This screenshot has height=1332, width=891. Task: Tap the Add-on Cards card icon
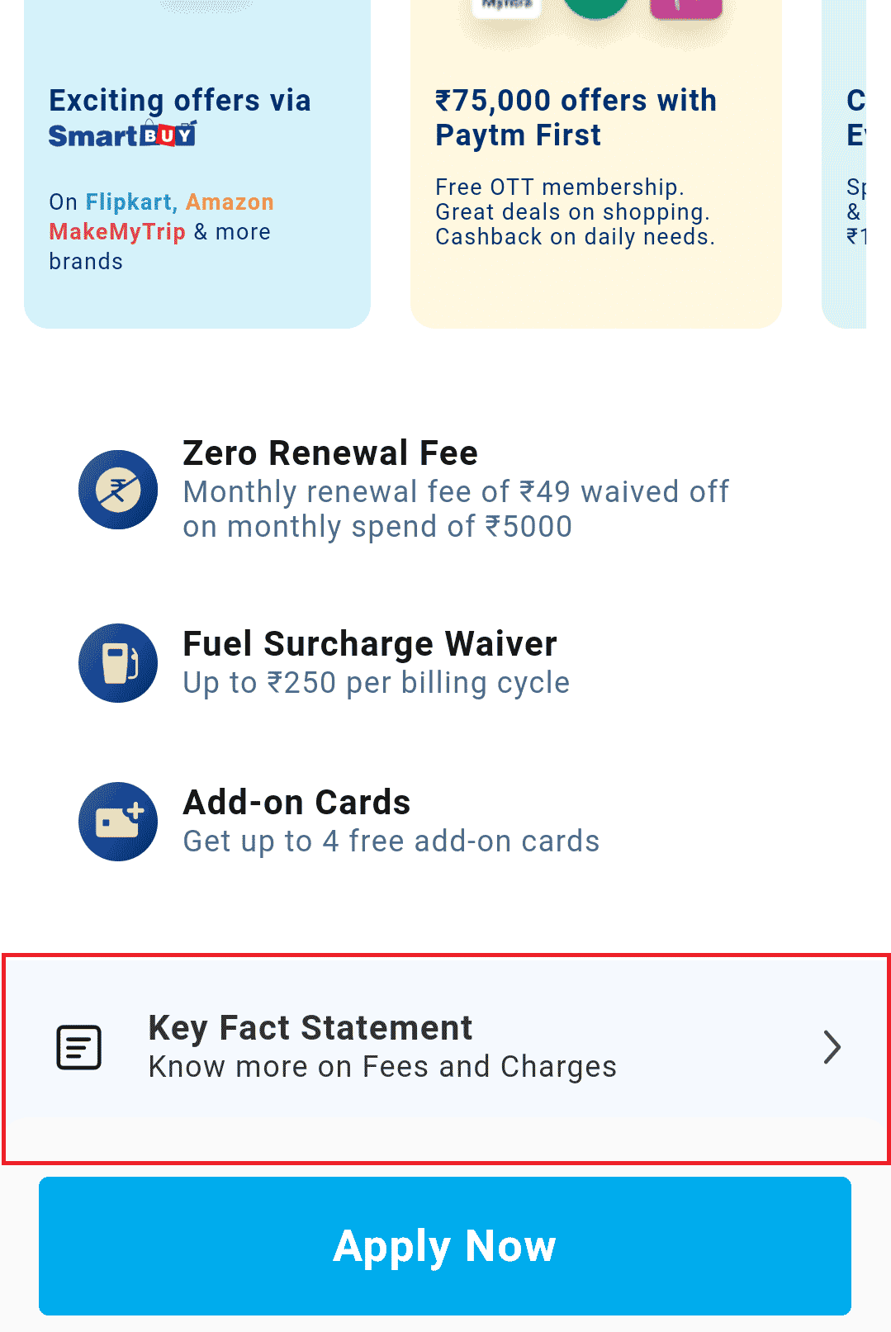118,822
